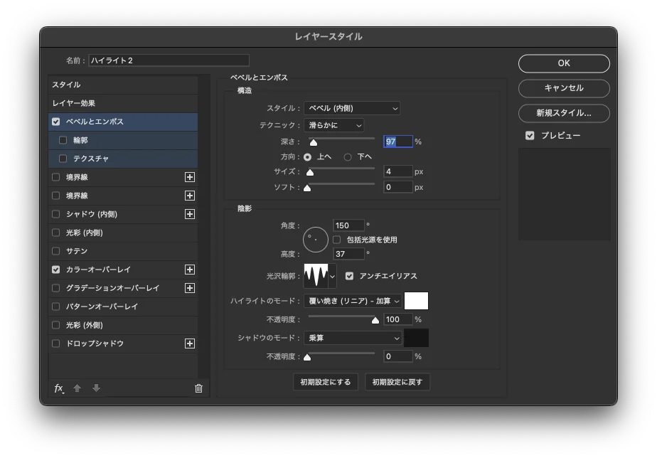Screen dimensions: 657x458
Task: Expand the 光沢輪郭 contour picker arrow
Action: 332,276
